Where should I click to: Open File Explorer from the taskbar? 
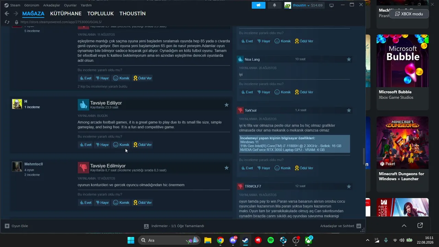click(x=207, y=240)
